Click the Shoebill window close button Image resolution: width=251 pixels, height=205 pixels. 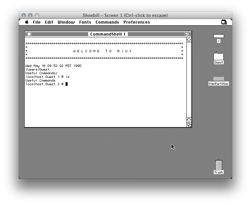click(x=24, y=15)
